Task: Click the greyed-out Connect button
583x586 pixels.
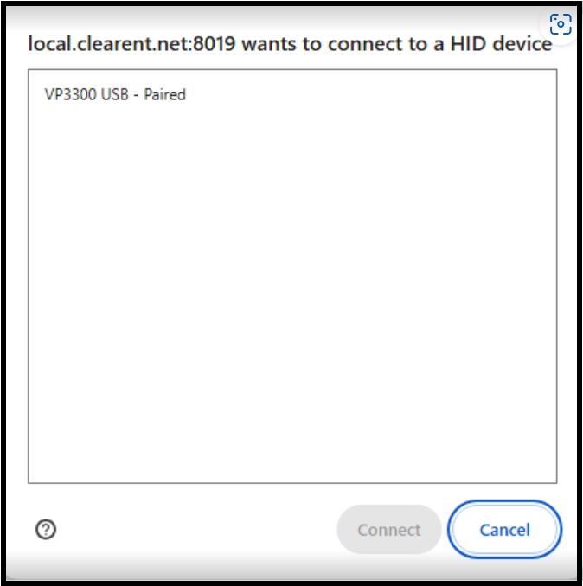Action: (389, 529)
